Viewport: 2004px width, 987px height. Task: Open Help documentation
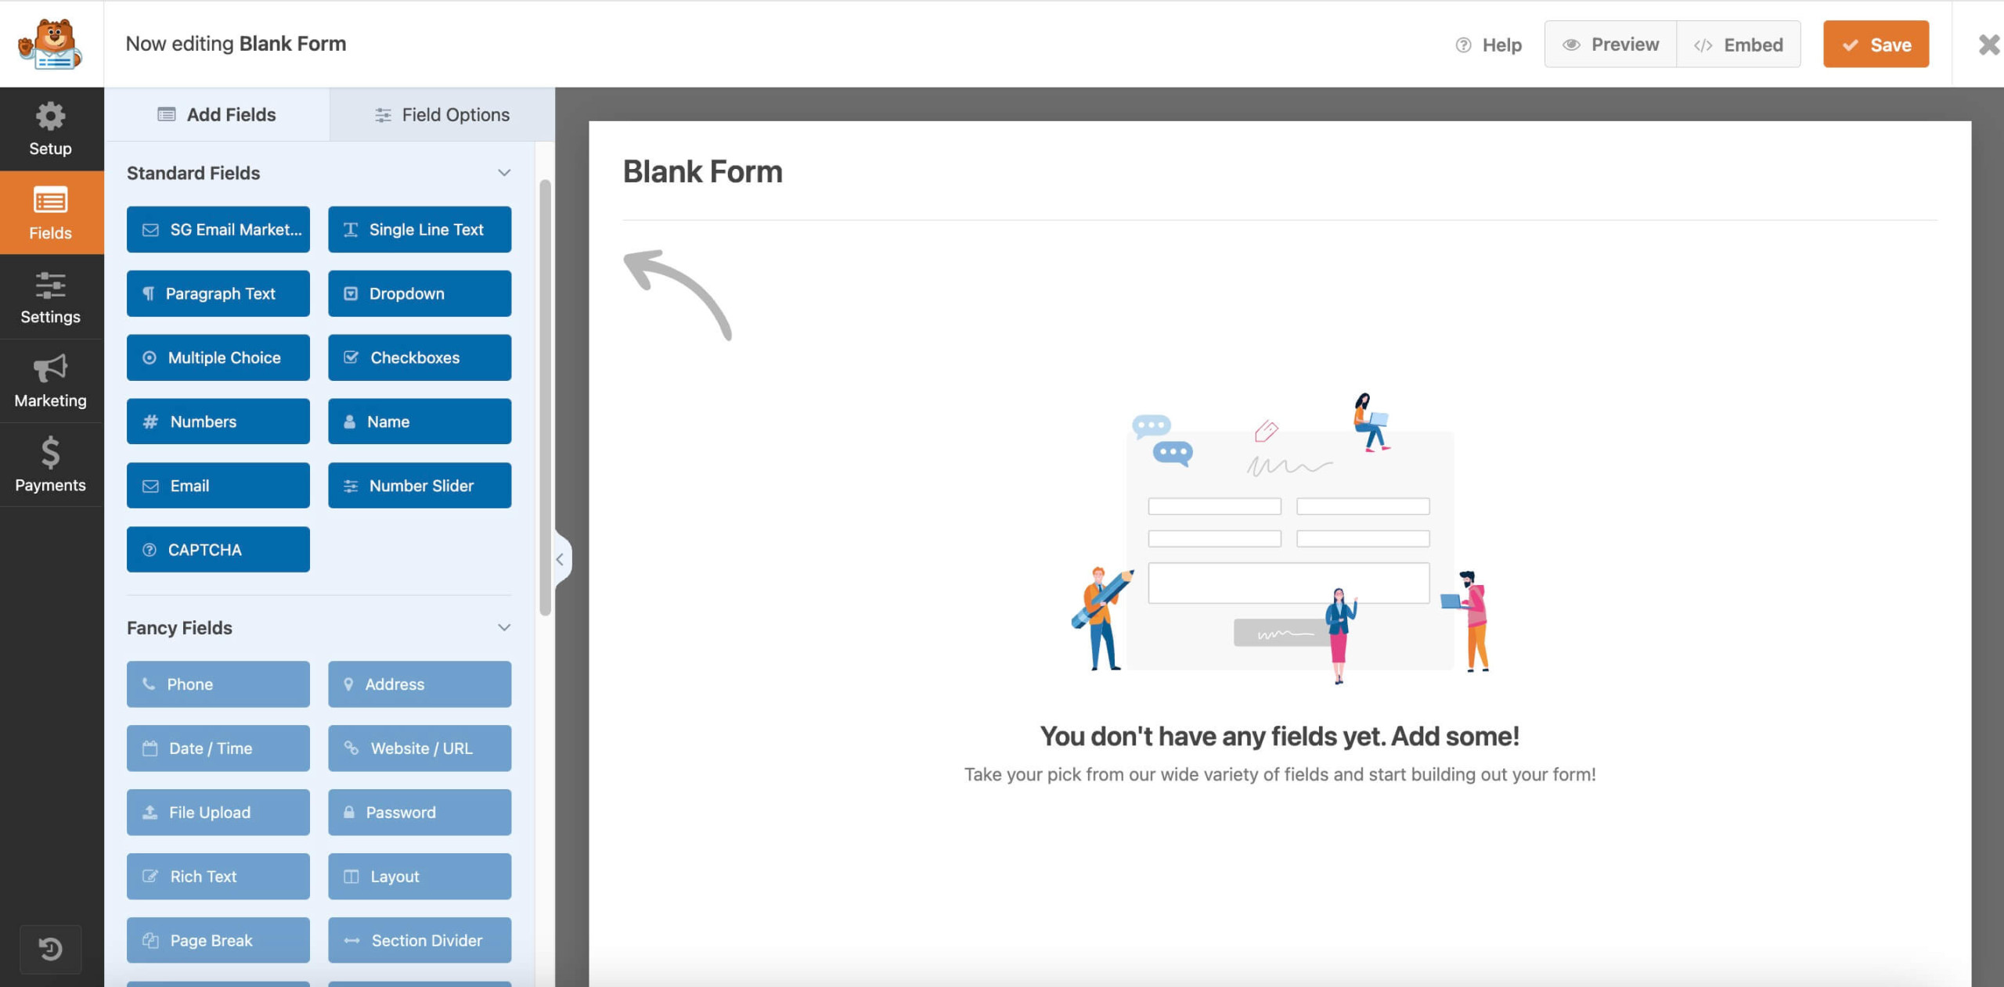coord(1488,45)
